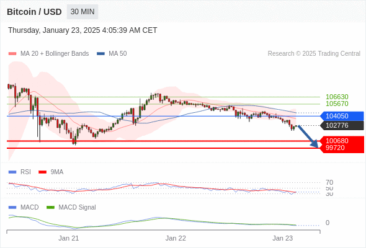
Task: Click the MACD zero level label
Action: (x=328, y=223)
